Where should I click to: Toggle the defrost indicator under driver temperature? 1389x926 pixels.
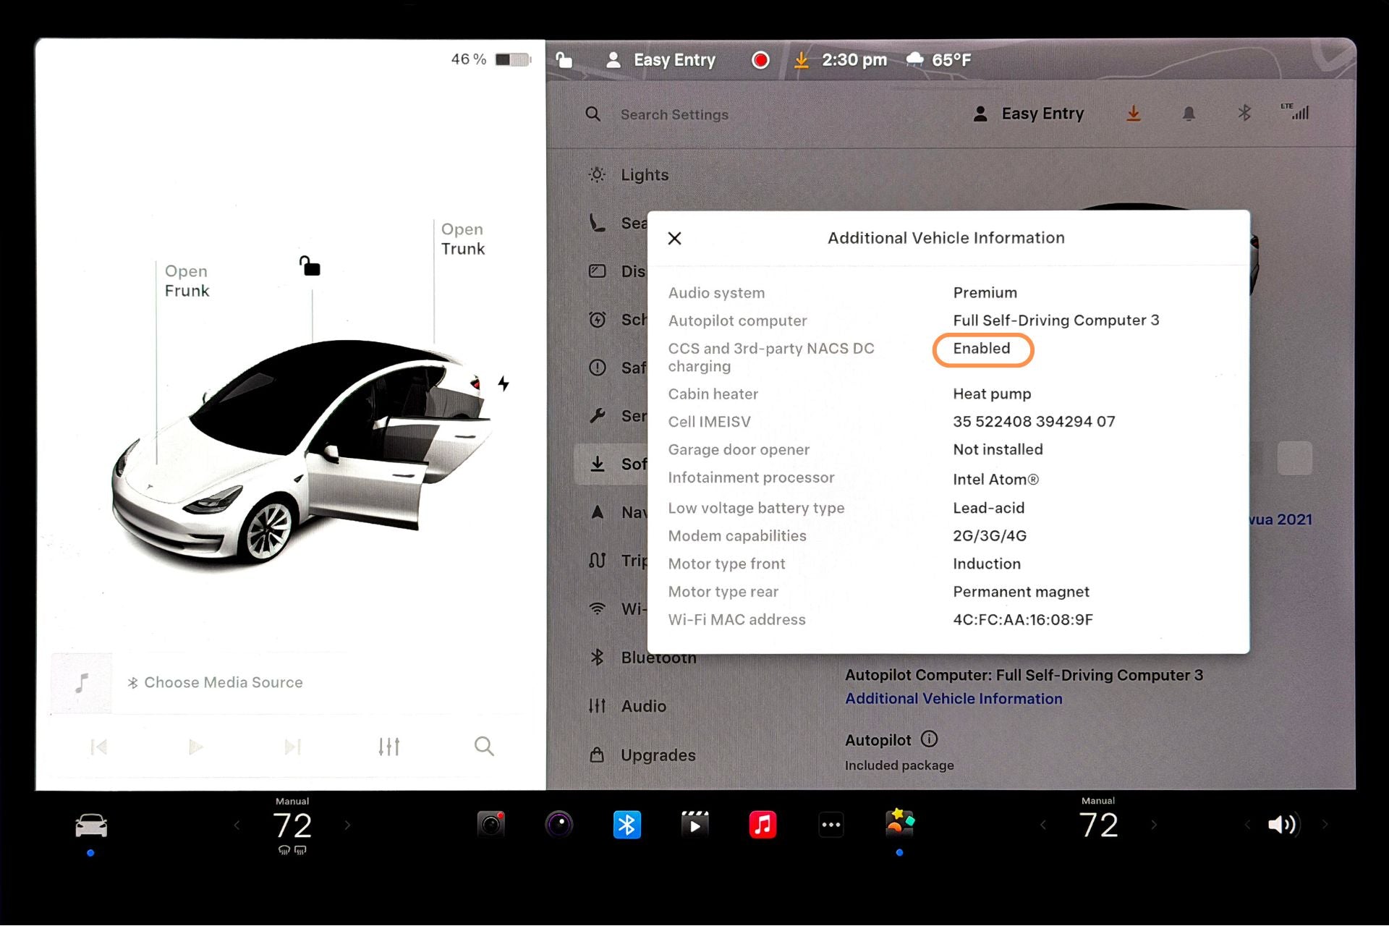290,851
